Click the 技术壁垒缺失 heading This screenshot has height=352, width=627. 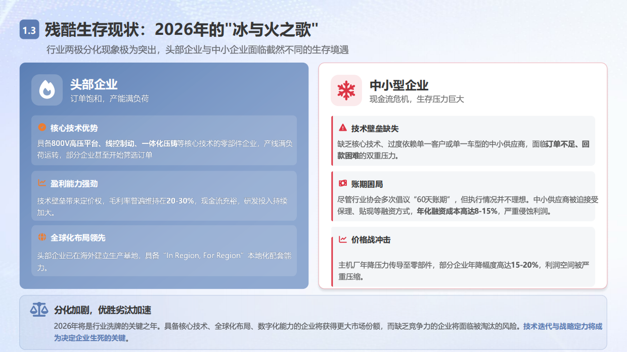[375, 128]
